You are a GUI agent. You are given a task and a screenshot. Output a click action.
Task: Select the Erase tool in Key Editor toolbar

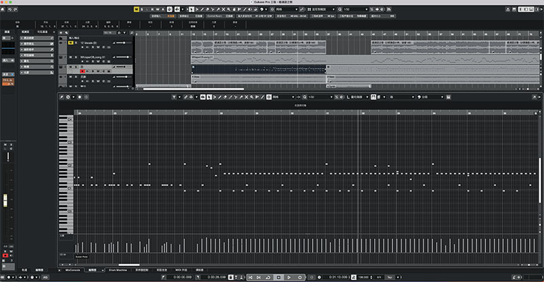coord(225,97)
